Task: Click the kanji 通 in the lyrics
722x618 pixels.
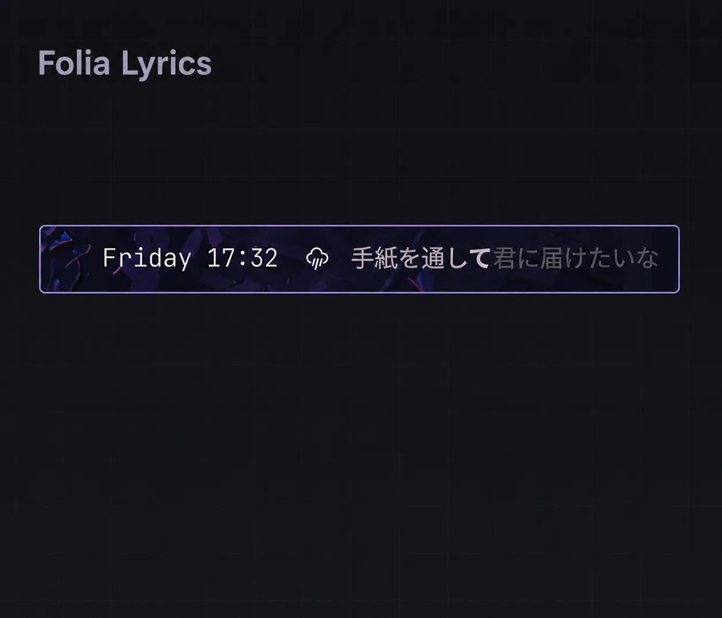Action: pyautogui.click(x=433, y=259)
